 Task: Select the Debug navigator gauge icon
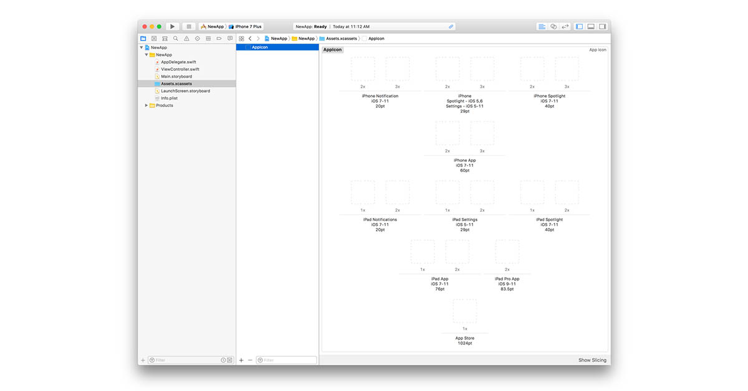click(208, 38)
